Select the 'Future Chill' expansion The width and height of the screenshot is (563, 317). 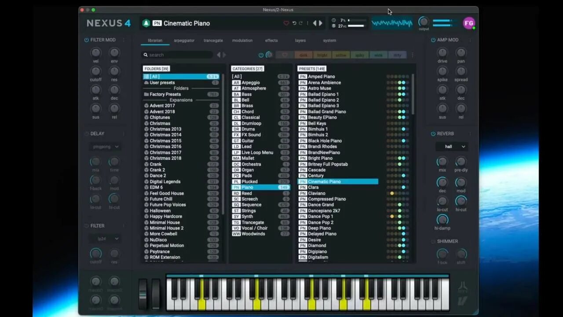click(x=181, y=199)
